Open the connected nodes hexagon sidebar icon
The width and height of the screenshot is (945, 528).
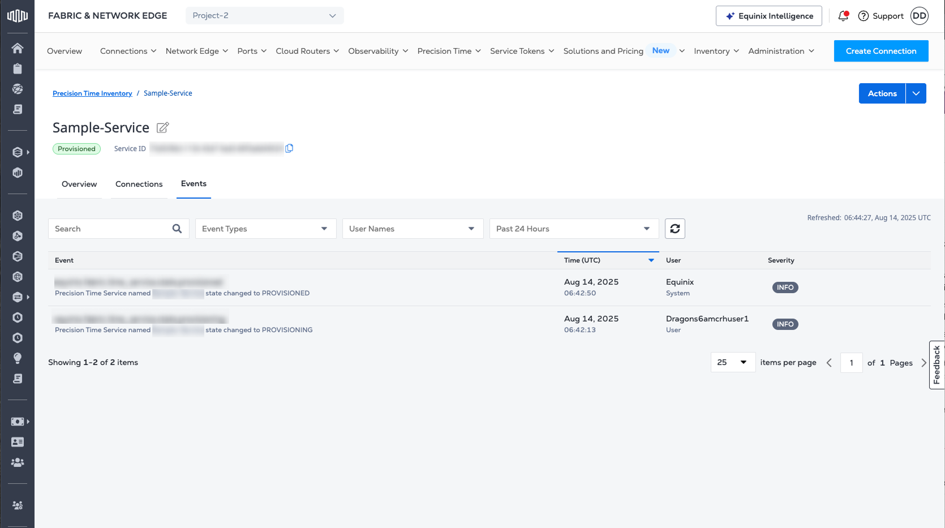(x=18, y=236)
